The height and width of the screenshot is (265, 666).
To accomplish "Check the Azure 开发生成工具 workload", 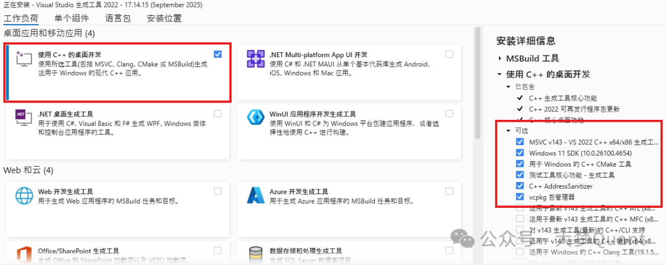I will point(450,191).
